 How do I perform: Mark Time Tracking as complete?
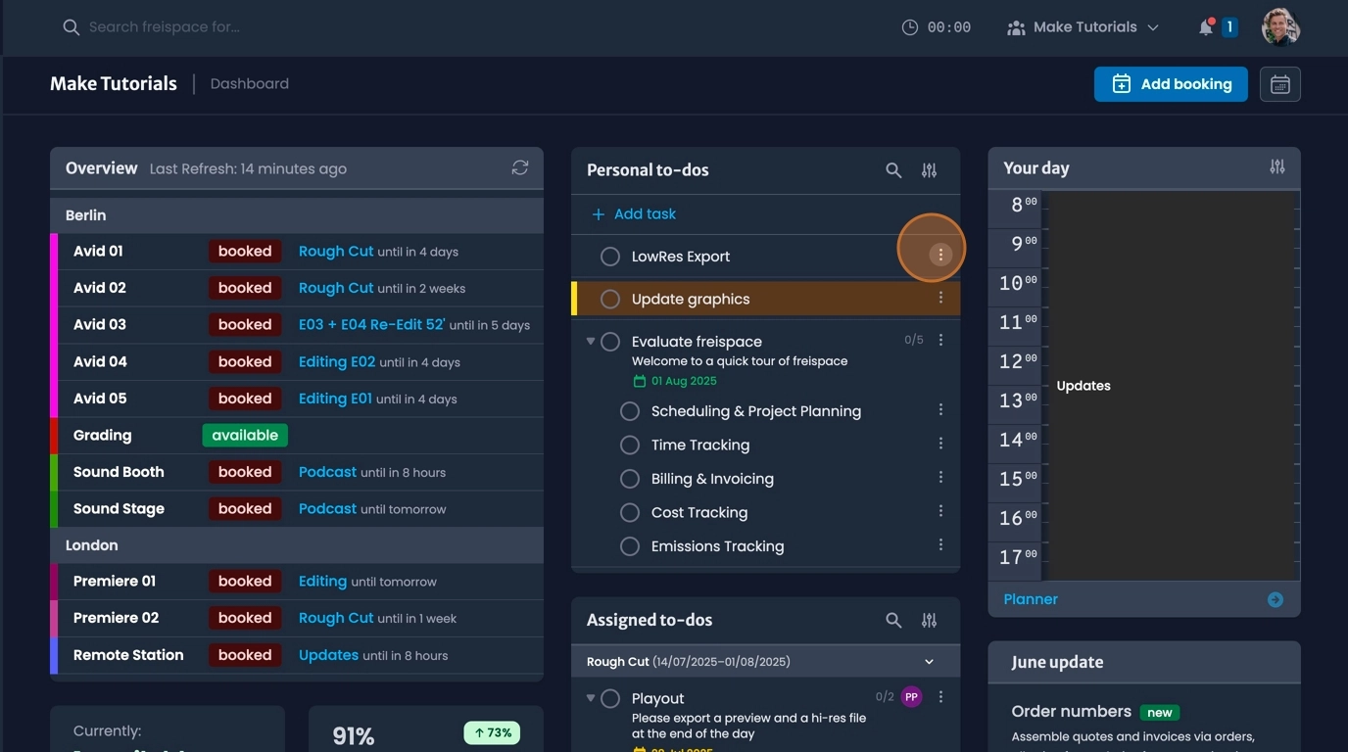630,445
